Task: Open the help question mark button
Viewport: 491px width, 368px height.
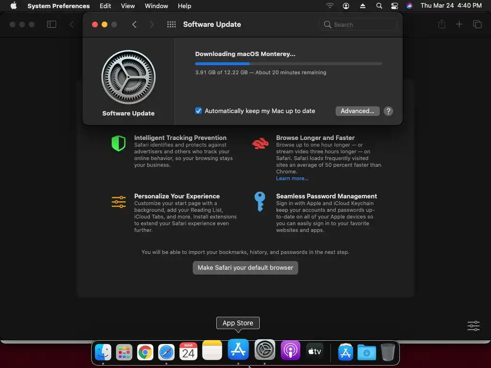Action: (388, 111)
